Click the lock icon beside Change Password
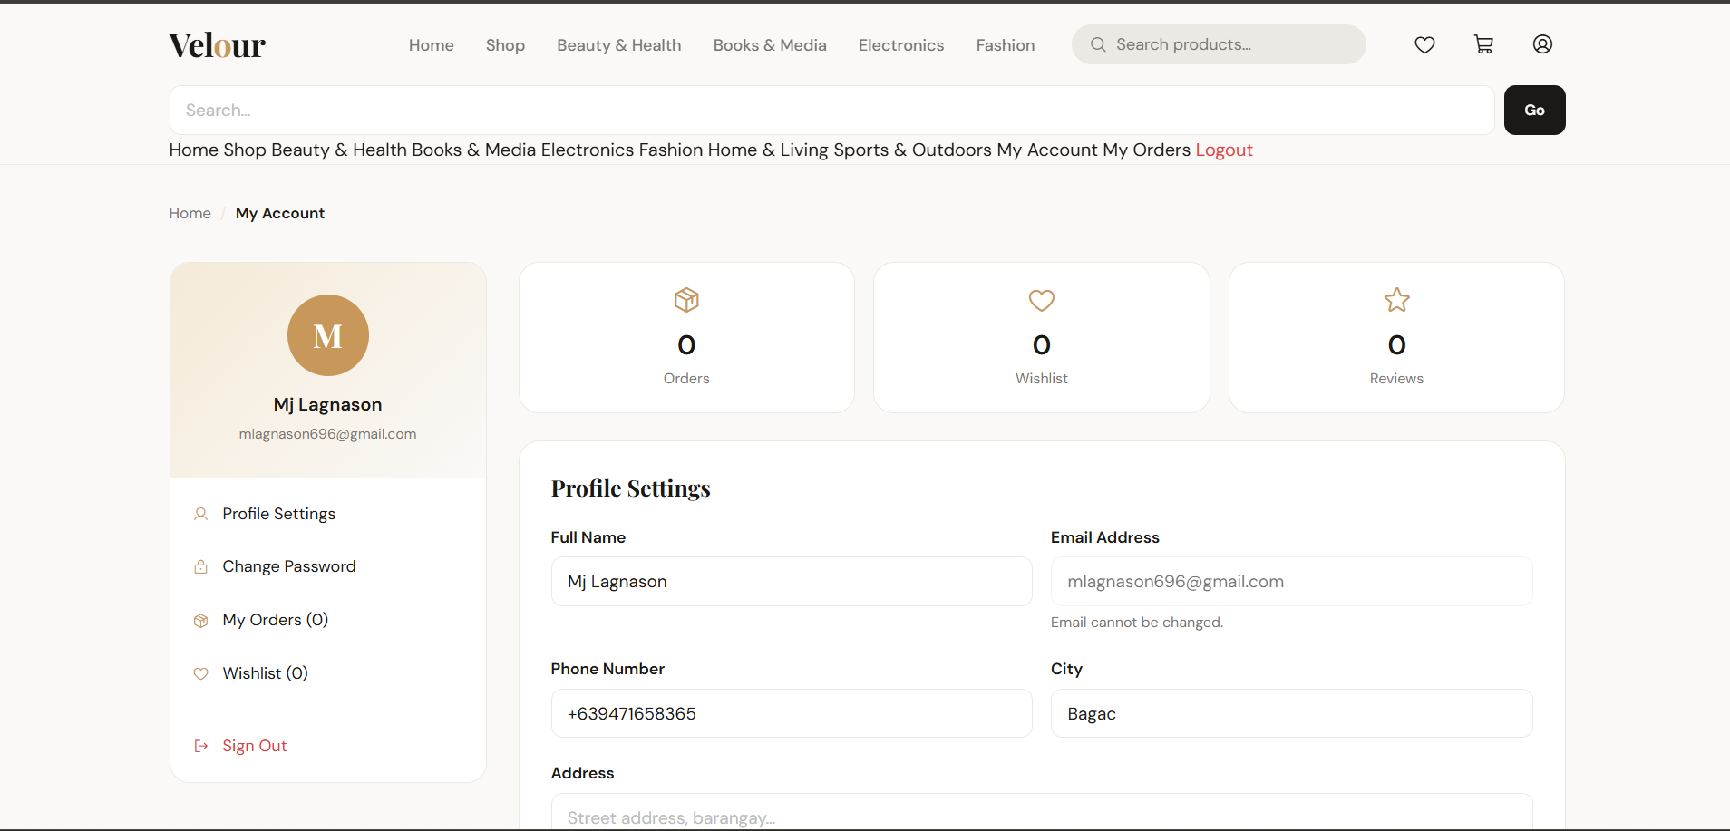The height and width of the screenshot is (831, 1730). [201, 566]
